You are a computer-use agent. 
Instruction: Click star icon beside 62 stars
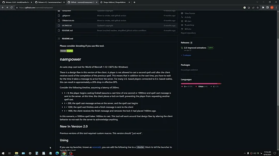[x=182, y=21]
